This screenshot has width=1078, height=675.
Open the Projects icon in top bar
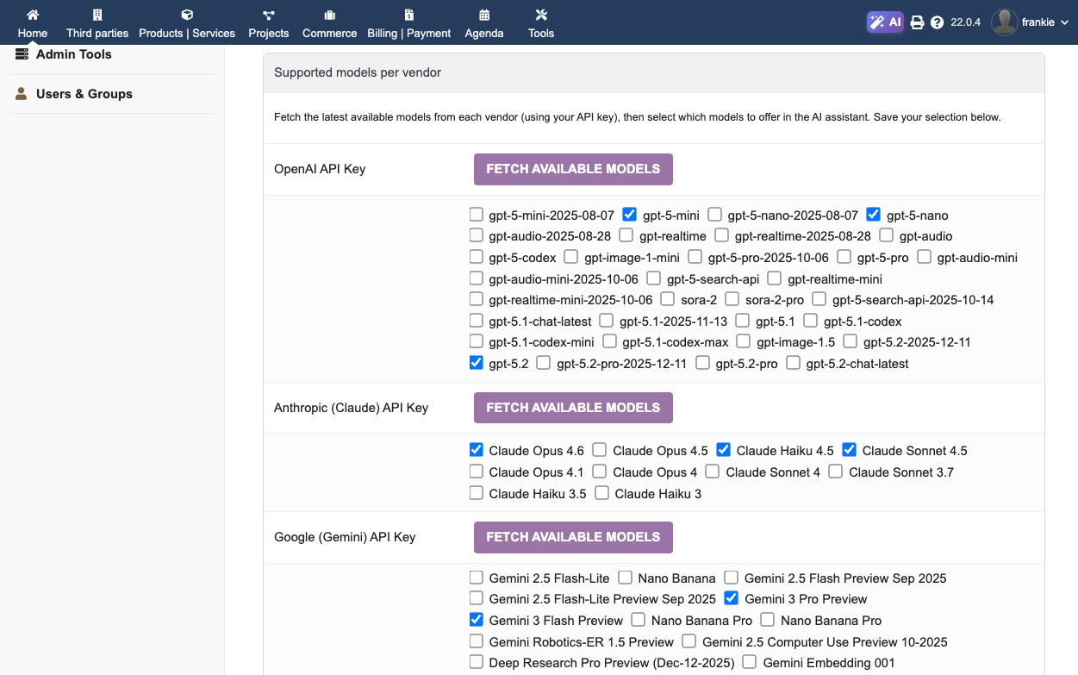click(x=269, y=15)
